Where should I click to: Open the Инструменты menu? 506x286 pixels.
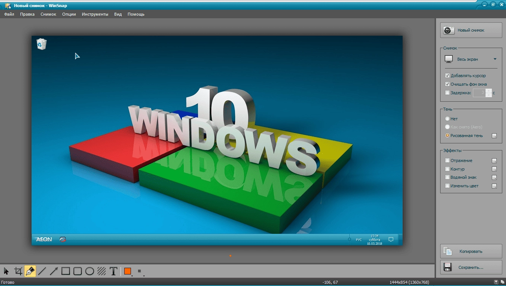[95, 14]
